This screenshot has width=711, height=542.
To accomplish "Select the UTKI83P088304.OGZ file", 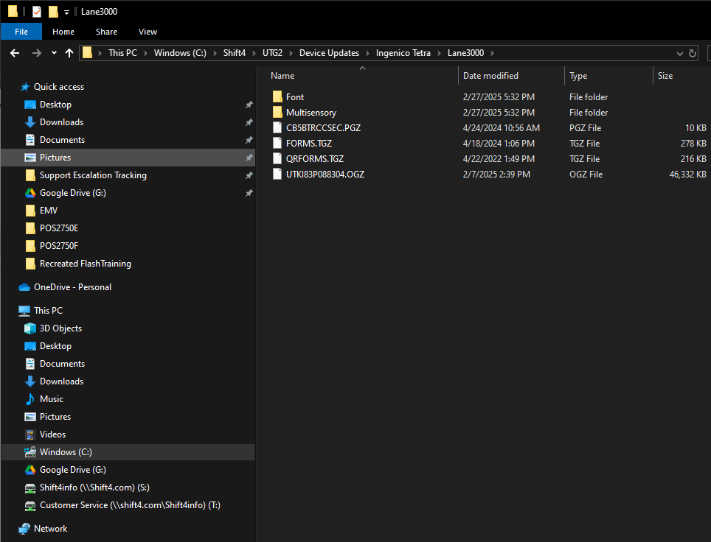I will pos(325,175).
